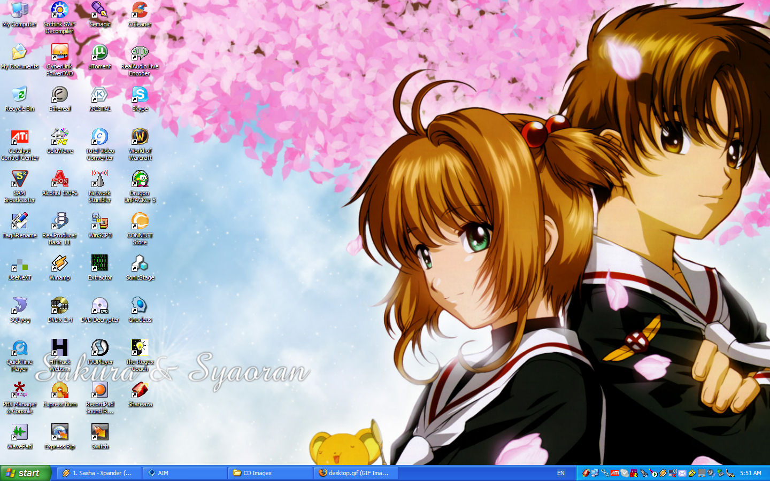The width and height of the screenshot is (770, 481).
Task: Click the QuickTime Player icon
Action: coord(20,348)
